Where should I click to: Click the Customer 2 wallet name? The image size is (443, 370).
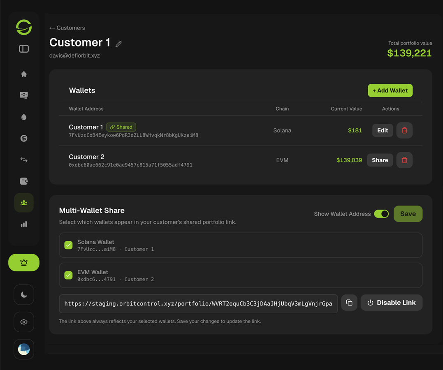click(x=87, y=157)
